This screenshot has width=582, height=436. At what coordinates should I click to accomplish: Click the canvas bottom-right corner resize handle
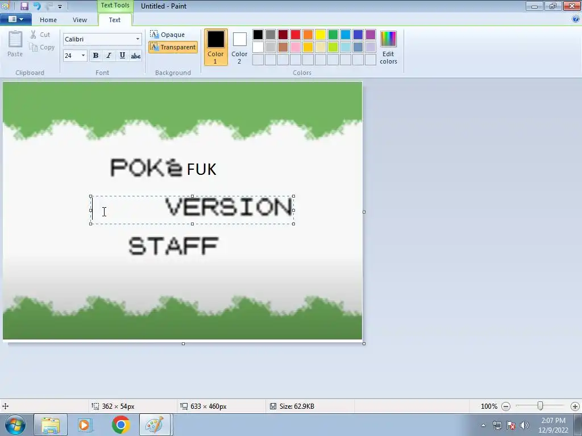(x=364, y=343)
